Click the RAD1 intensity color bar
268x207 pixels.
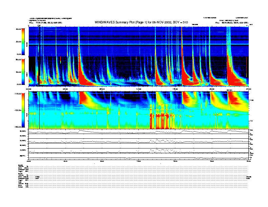pyautogui.click(x=23, y=72)
